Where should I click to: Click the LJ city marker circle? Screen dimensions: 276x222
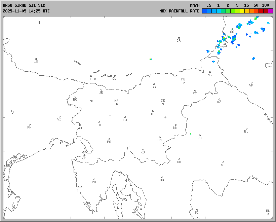pyautogui.click(x=125, y=117)
